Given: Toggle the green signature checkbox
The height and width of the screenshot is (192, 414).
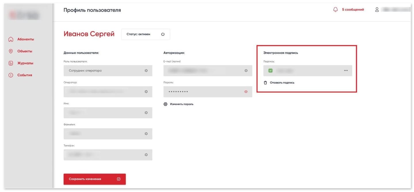Looking at the screenshot, I should point(270,71).
